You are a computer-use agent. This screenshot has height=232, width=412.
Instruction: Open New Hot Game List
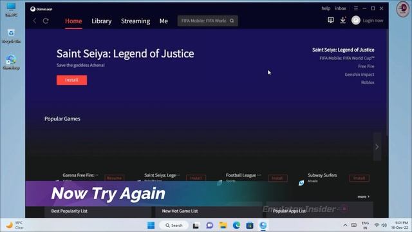click(180, 211)
